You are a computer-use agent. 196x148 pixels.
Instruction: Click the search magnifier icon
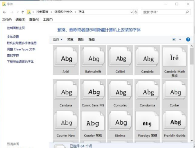187,12
